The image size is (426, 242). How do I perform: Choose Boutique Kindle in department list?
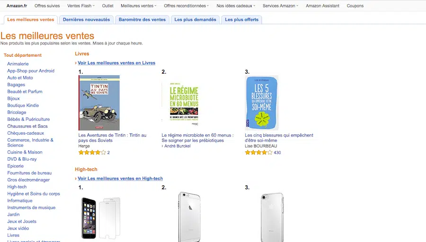pyautogui.click(x=23, y=105)
